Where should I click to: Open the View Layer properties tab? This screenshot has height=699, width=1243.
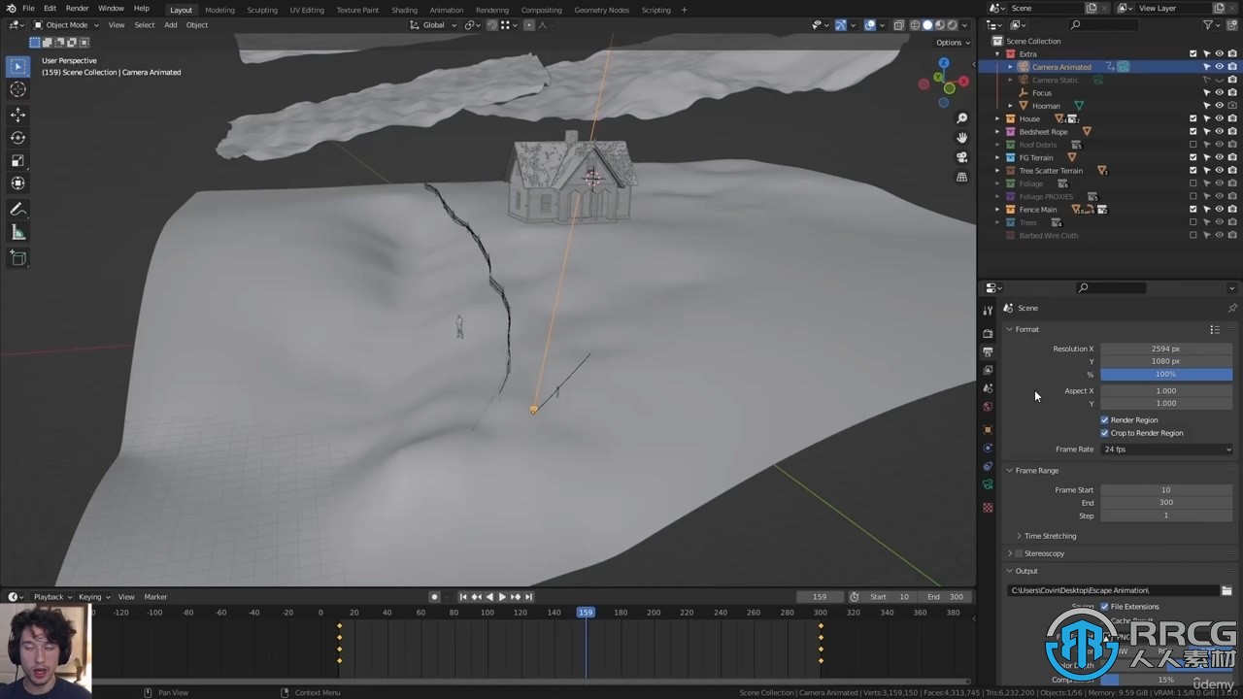tap(988, 370)
